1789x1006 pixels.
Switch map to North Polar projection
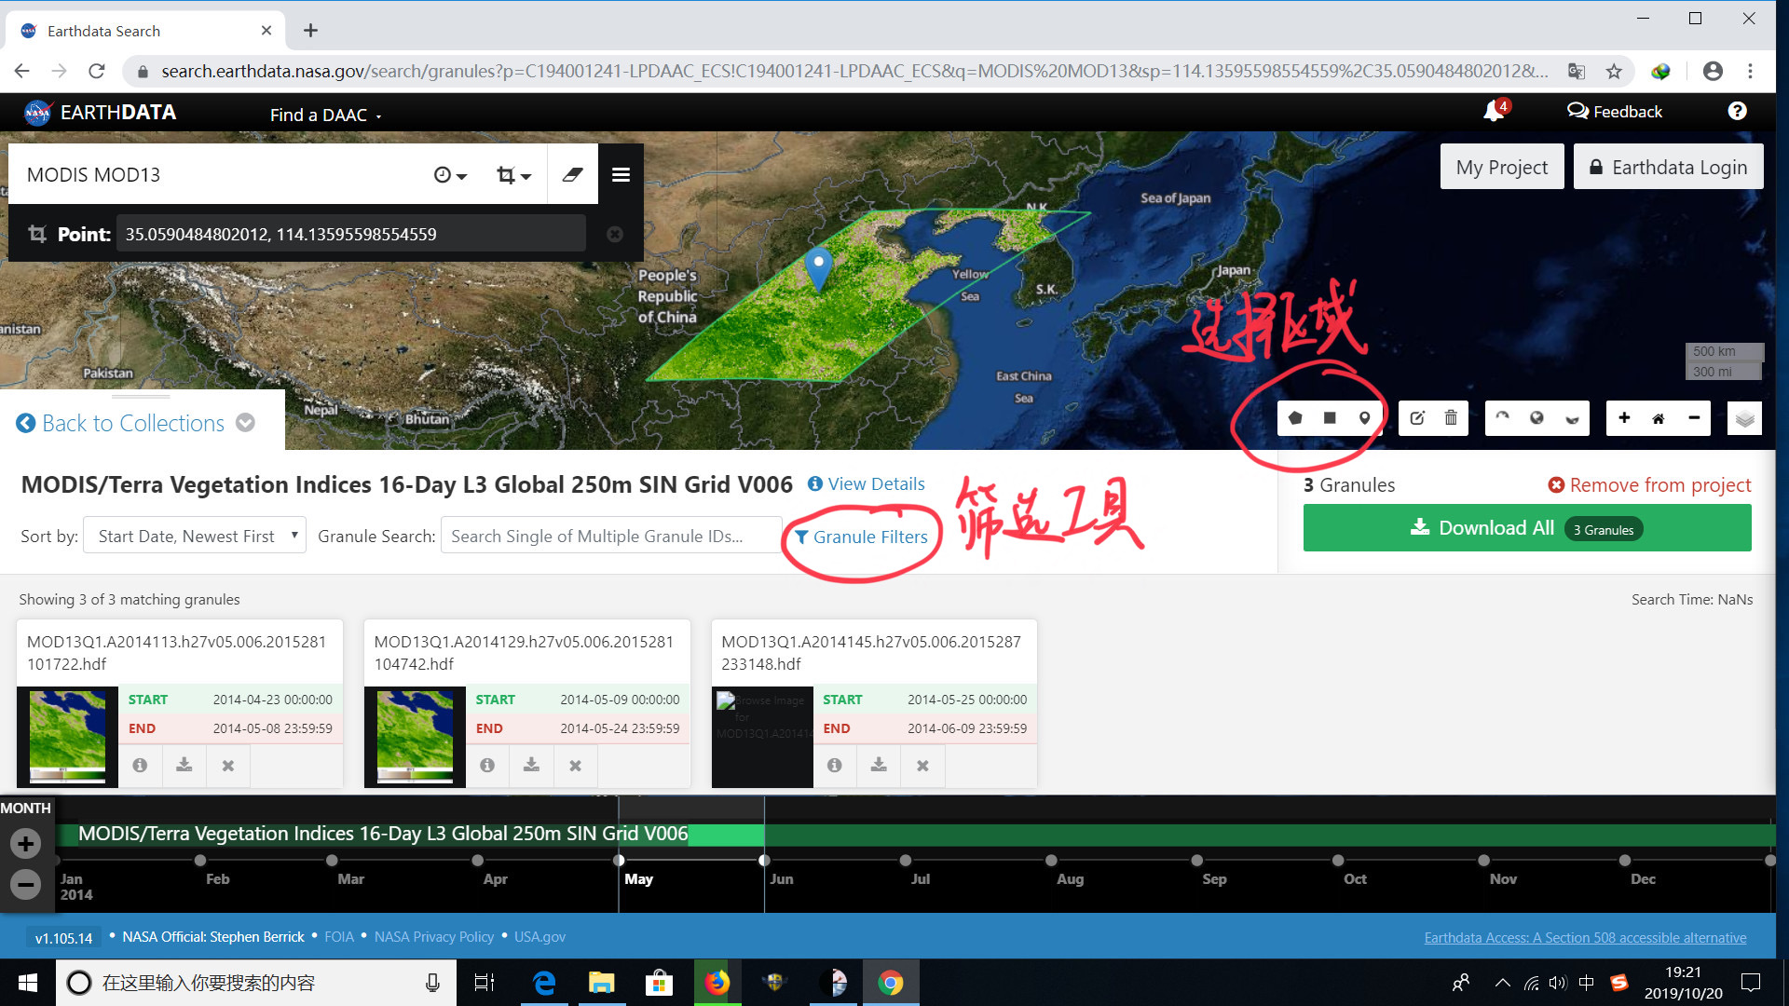tap(1502, 418)
